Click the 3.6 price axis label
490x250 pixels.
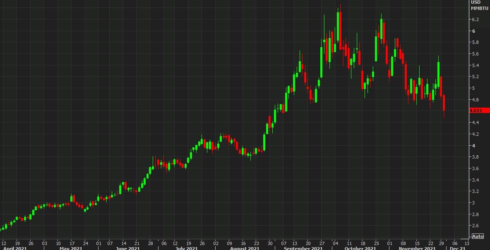click(x=476, y=168)
